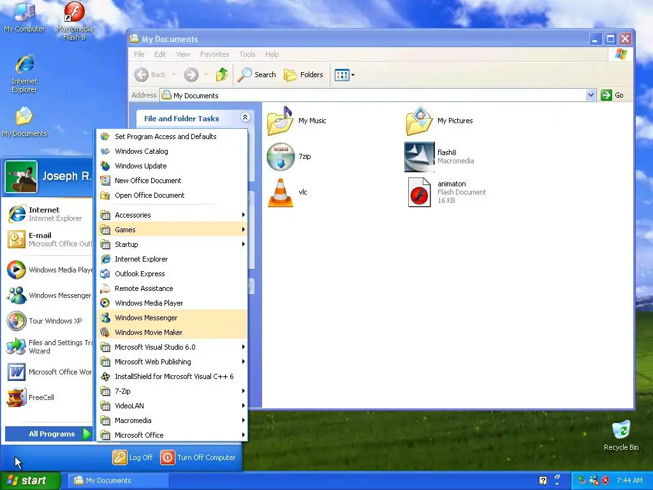Launch Windows Media Player from All Programs

click(x=172, y=303)
